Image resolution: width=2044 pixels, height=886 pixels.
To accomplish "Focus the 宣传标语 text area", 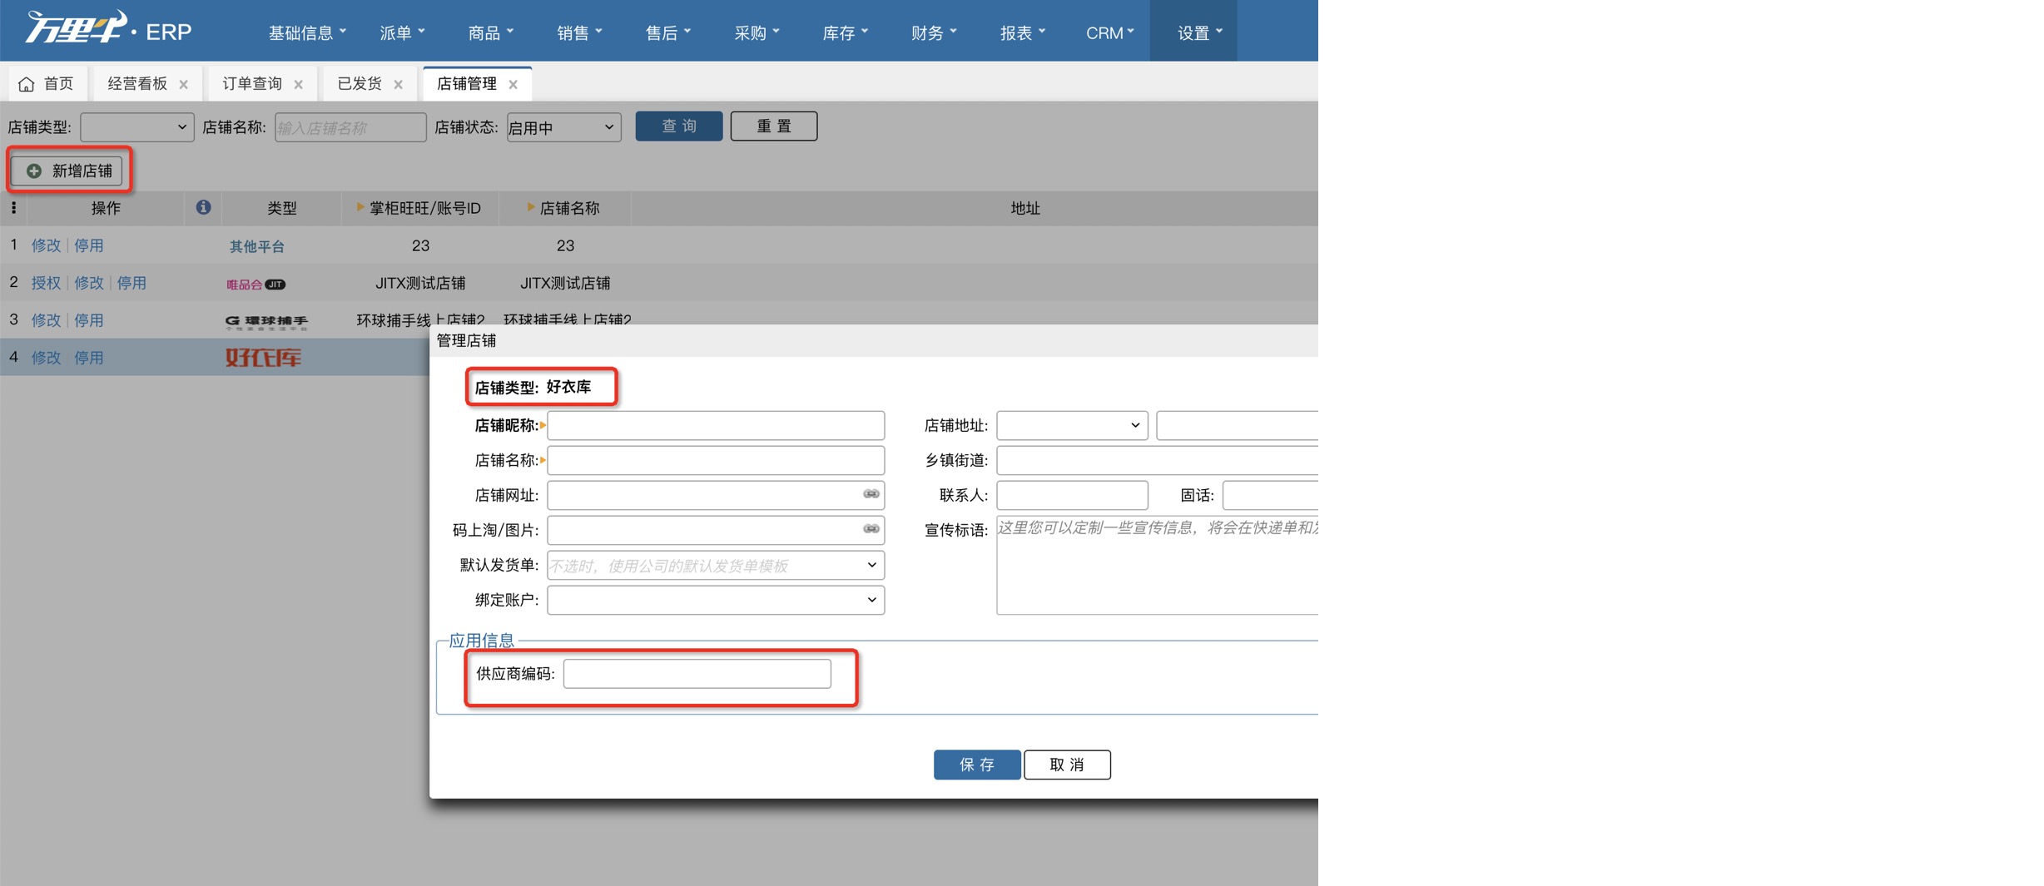I will click(x=1158, y=565).
